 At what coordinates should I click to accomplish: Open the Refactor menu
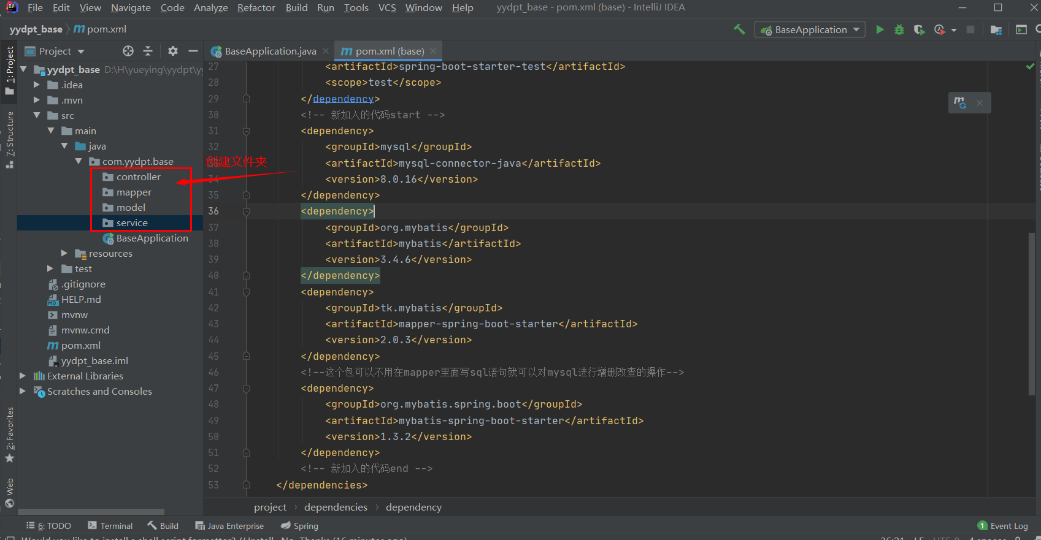256,7
